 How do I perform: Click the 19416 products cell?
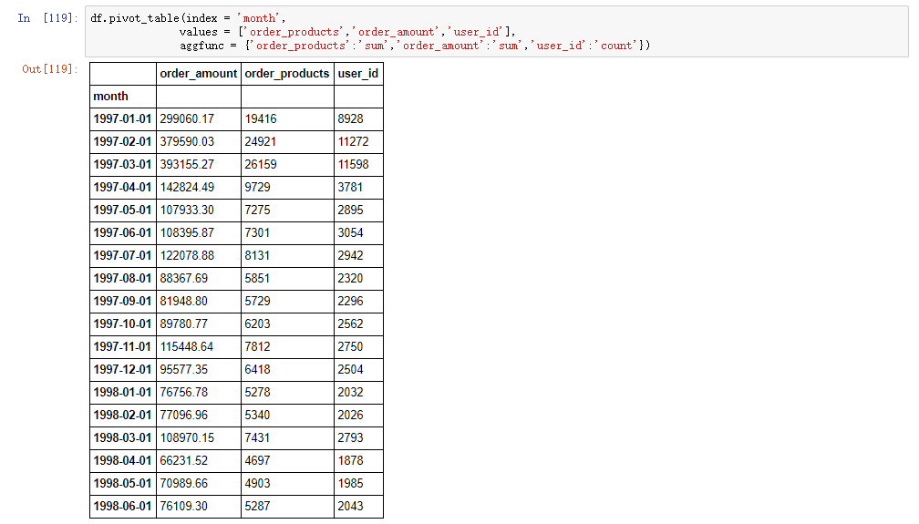(287, 119)
